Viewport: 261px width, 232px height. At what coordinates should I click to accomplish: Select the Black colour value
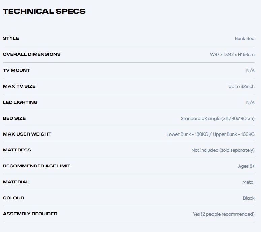pyautogui.click(x=249, y=198)
